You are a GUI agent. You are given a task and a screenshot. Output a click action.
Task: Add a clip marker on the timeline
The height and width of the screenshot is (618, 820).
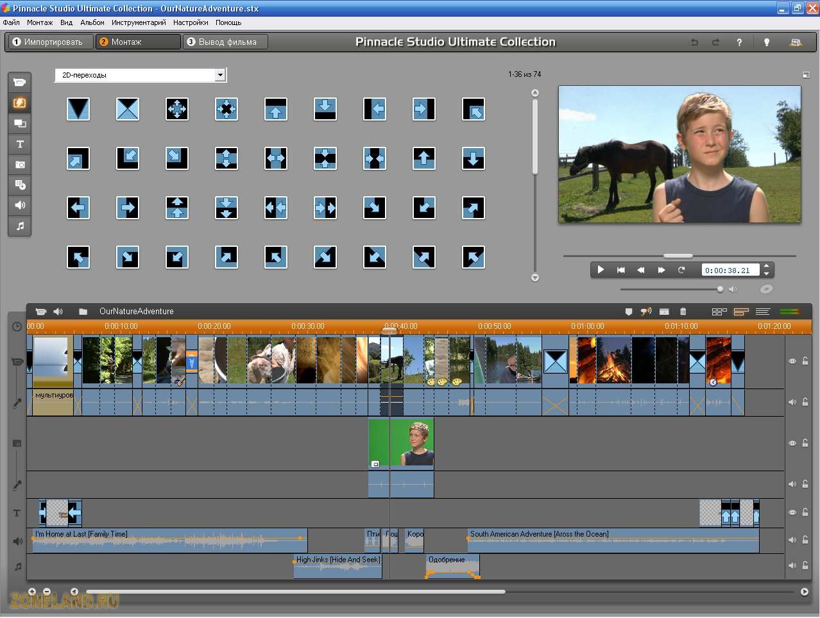(x=629, y=312)
